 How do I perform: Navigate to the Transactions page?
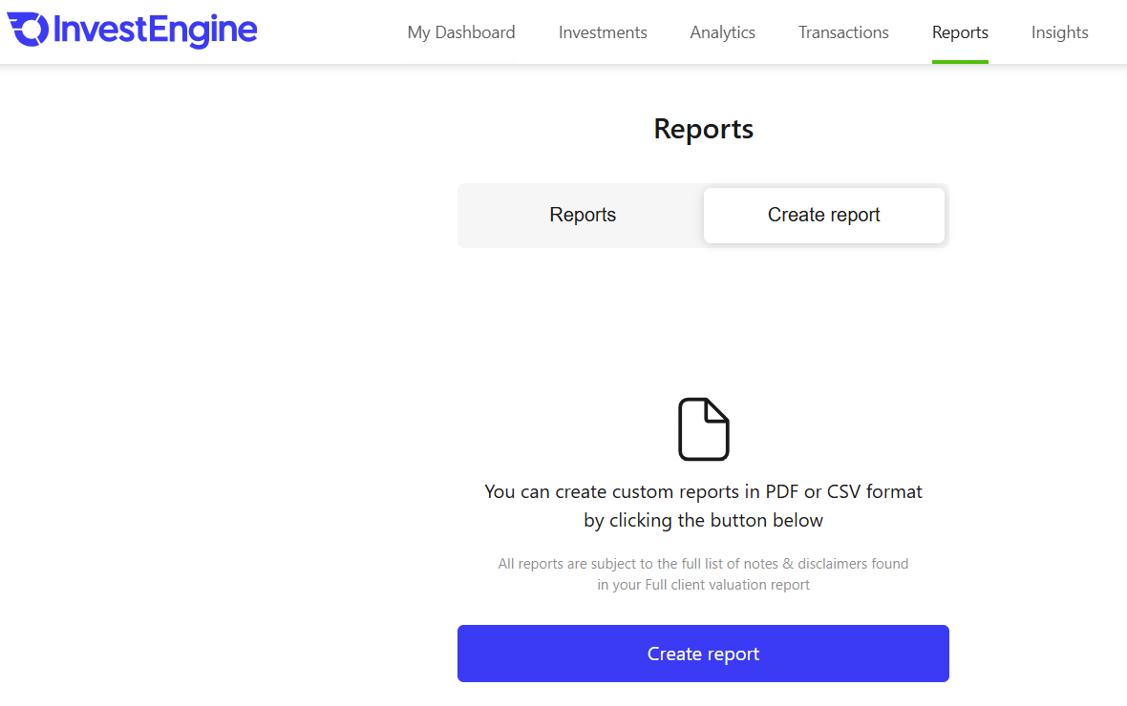[843, 32]
